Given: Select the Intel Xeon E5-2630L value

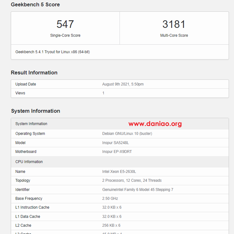Looking at the screenshot, I should point(119,172).
